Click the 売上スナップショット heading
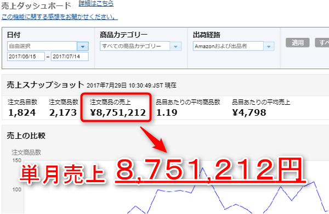329x214 pixels. pyautogui.click(x=46, y=85)
